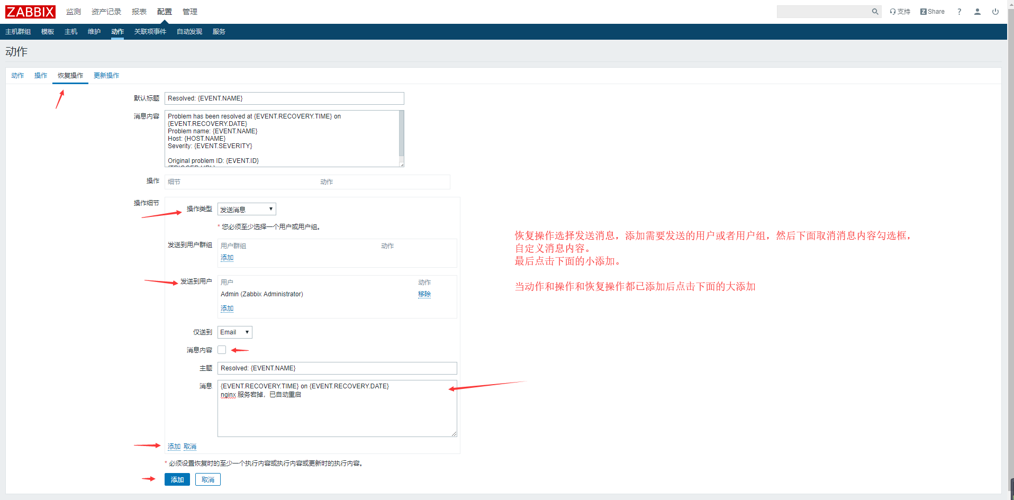Image resolution: width=1014 pixels, height=500 pixels.
Task: Click 移除 to remove Admin user
Action: click(424, 294)
